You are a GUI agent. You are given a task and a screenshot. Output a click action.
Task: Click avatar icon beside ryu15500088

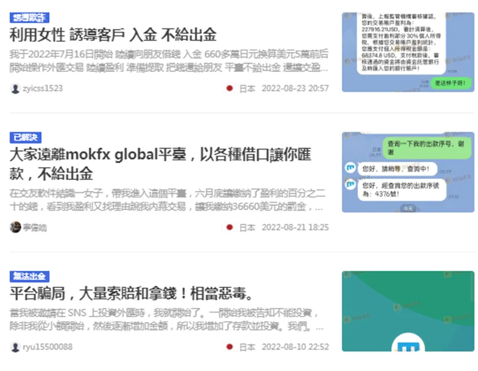[15, 347]
